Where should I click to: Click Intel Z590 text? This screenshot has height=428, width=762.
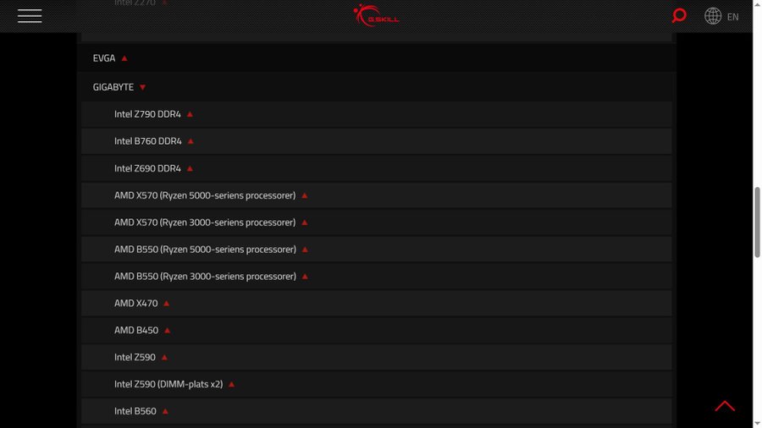pyautogui.click(x=135, y=357)
